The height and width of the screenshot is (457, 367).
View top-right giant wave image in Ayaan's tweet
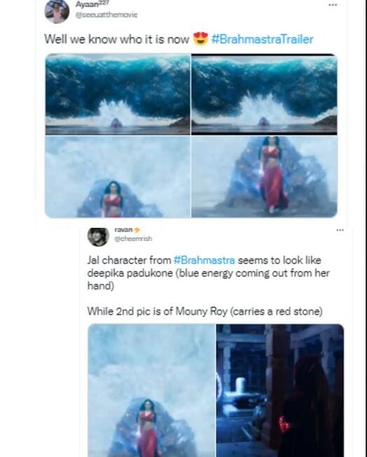[264, 94]
